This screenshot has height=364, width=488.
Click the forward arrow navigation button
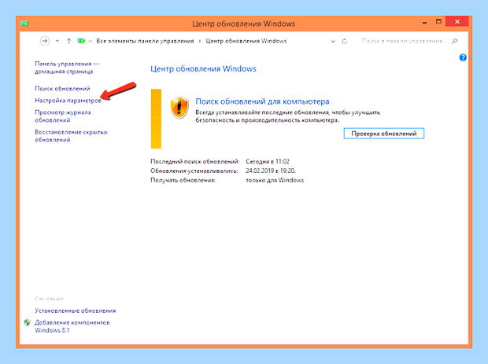(45, 41)
